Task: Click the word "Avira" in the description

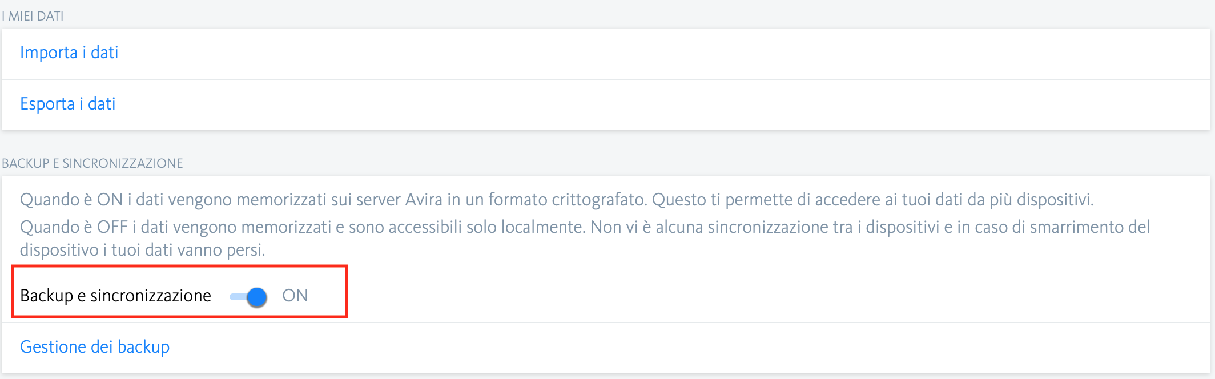Action: (424, 200)
